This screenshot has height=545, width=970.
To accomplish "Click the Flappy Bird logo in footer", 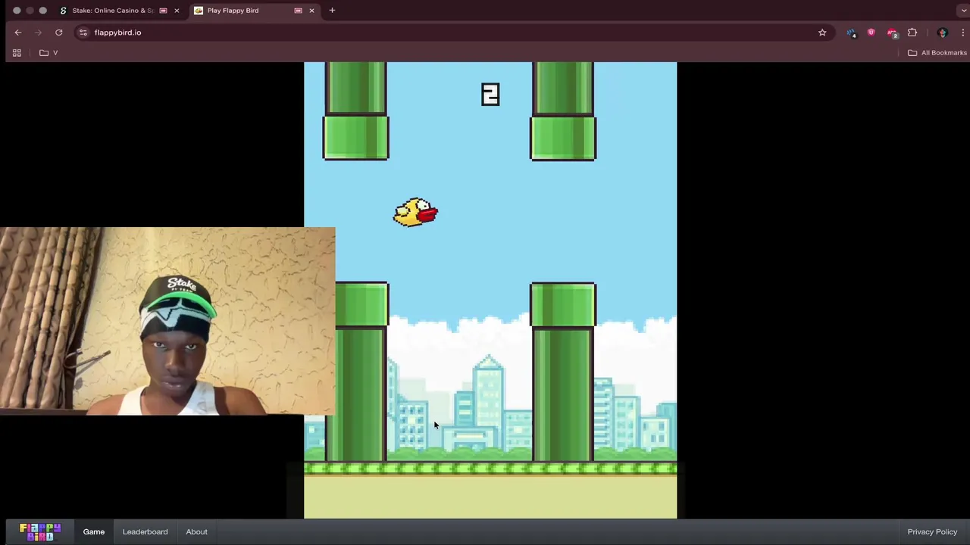I will tap(40, 531).
